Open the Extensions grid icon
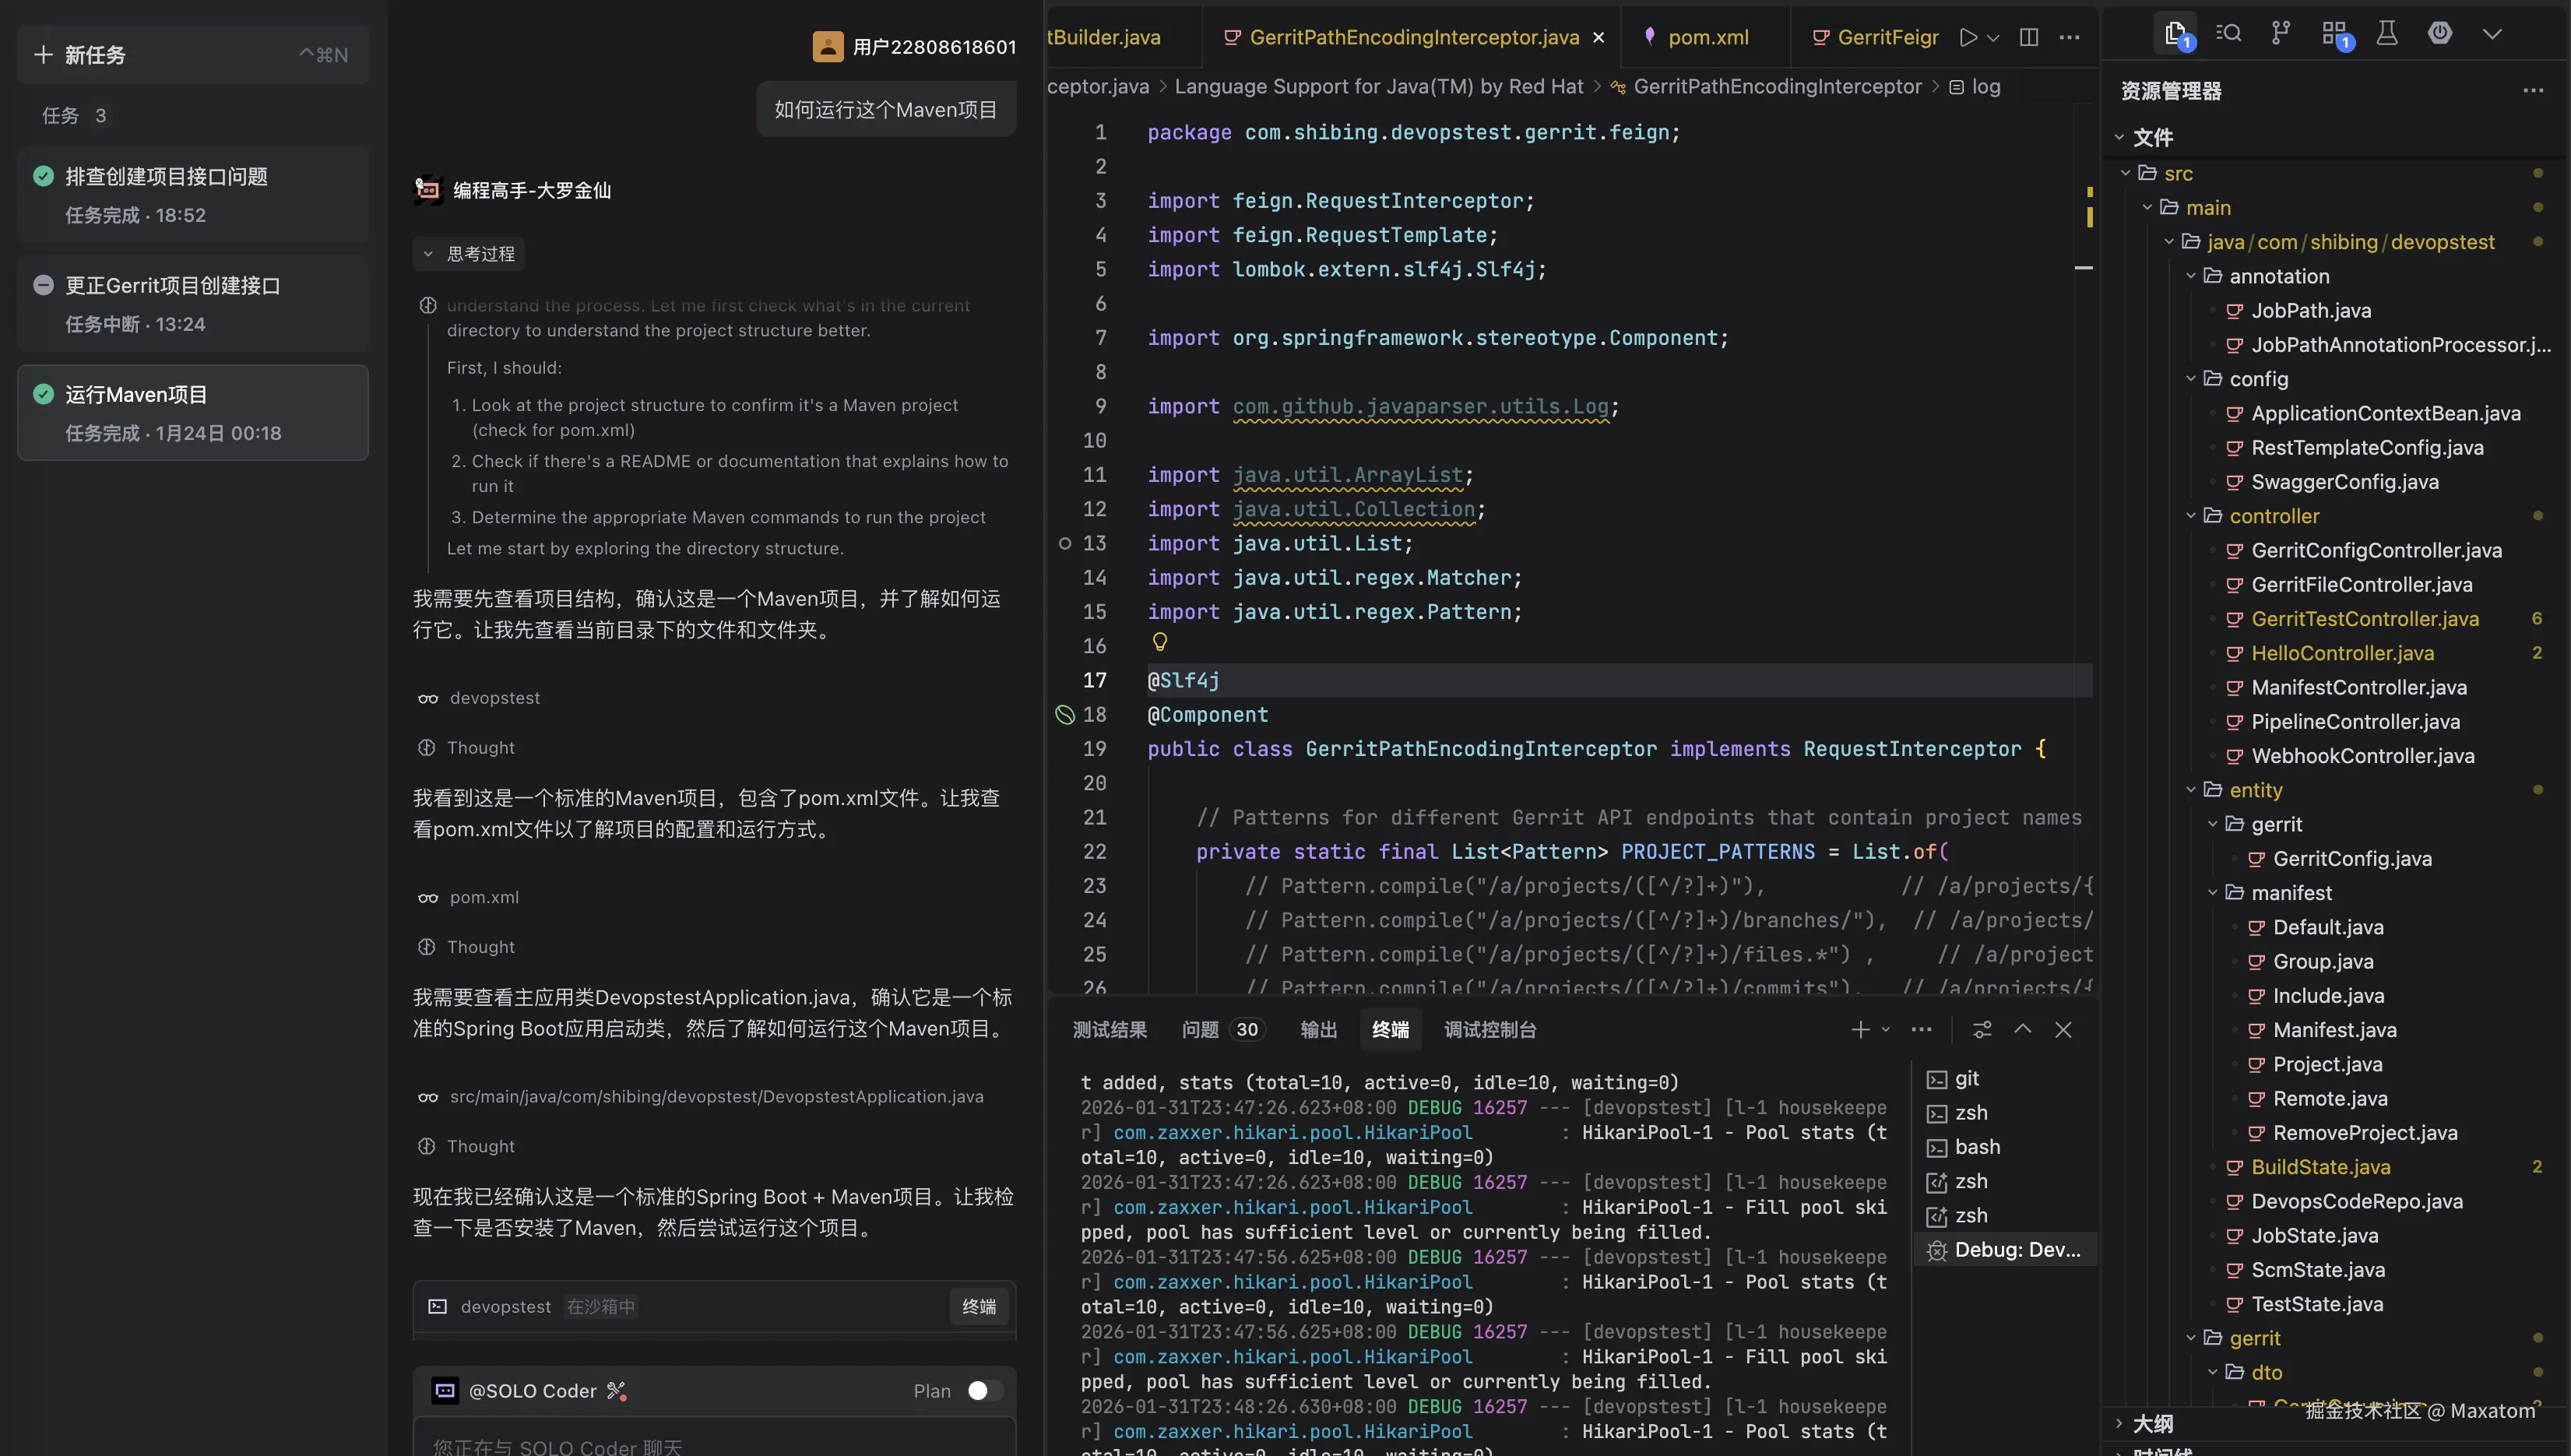 click(2335, 34)
